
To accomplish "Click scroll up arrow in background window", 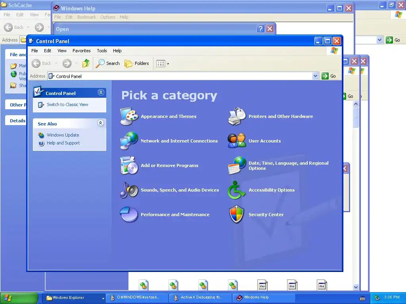I will coord(356,104).
